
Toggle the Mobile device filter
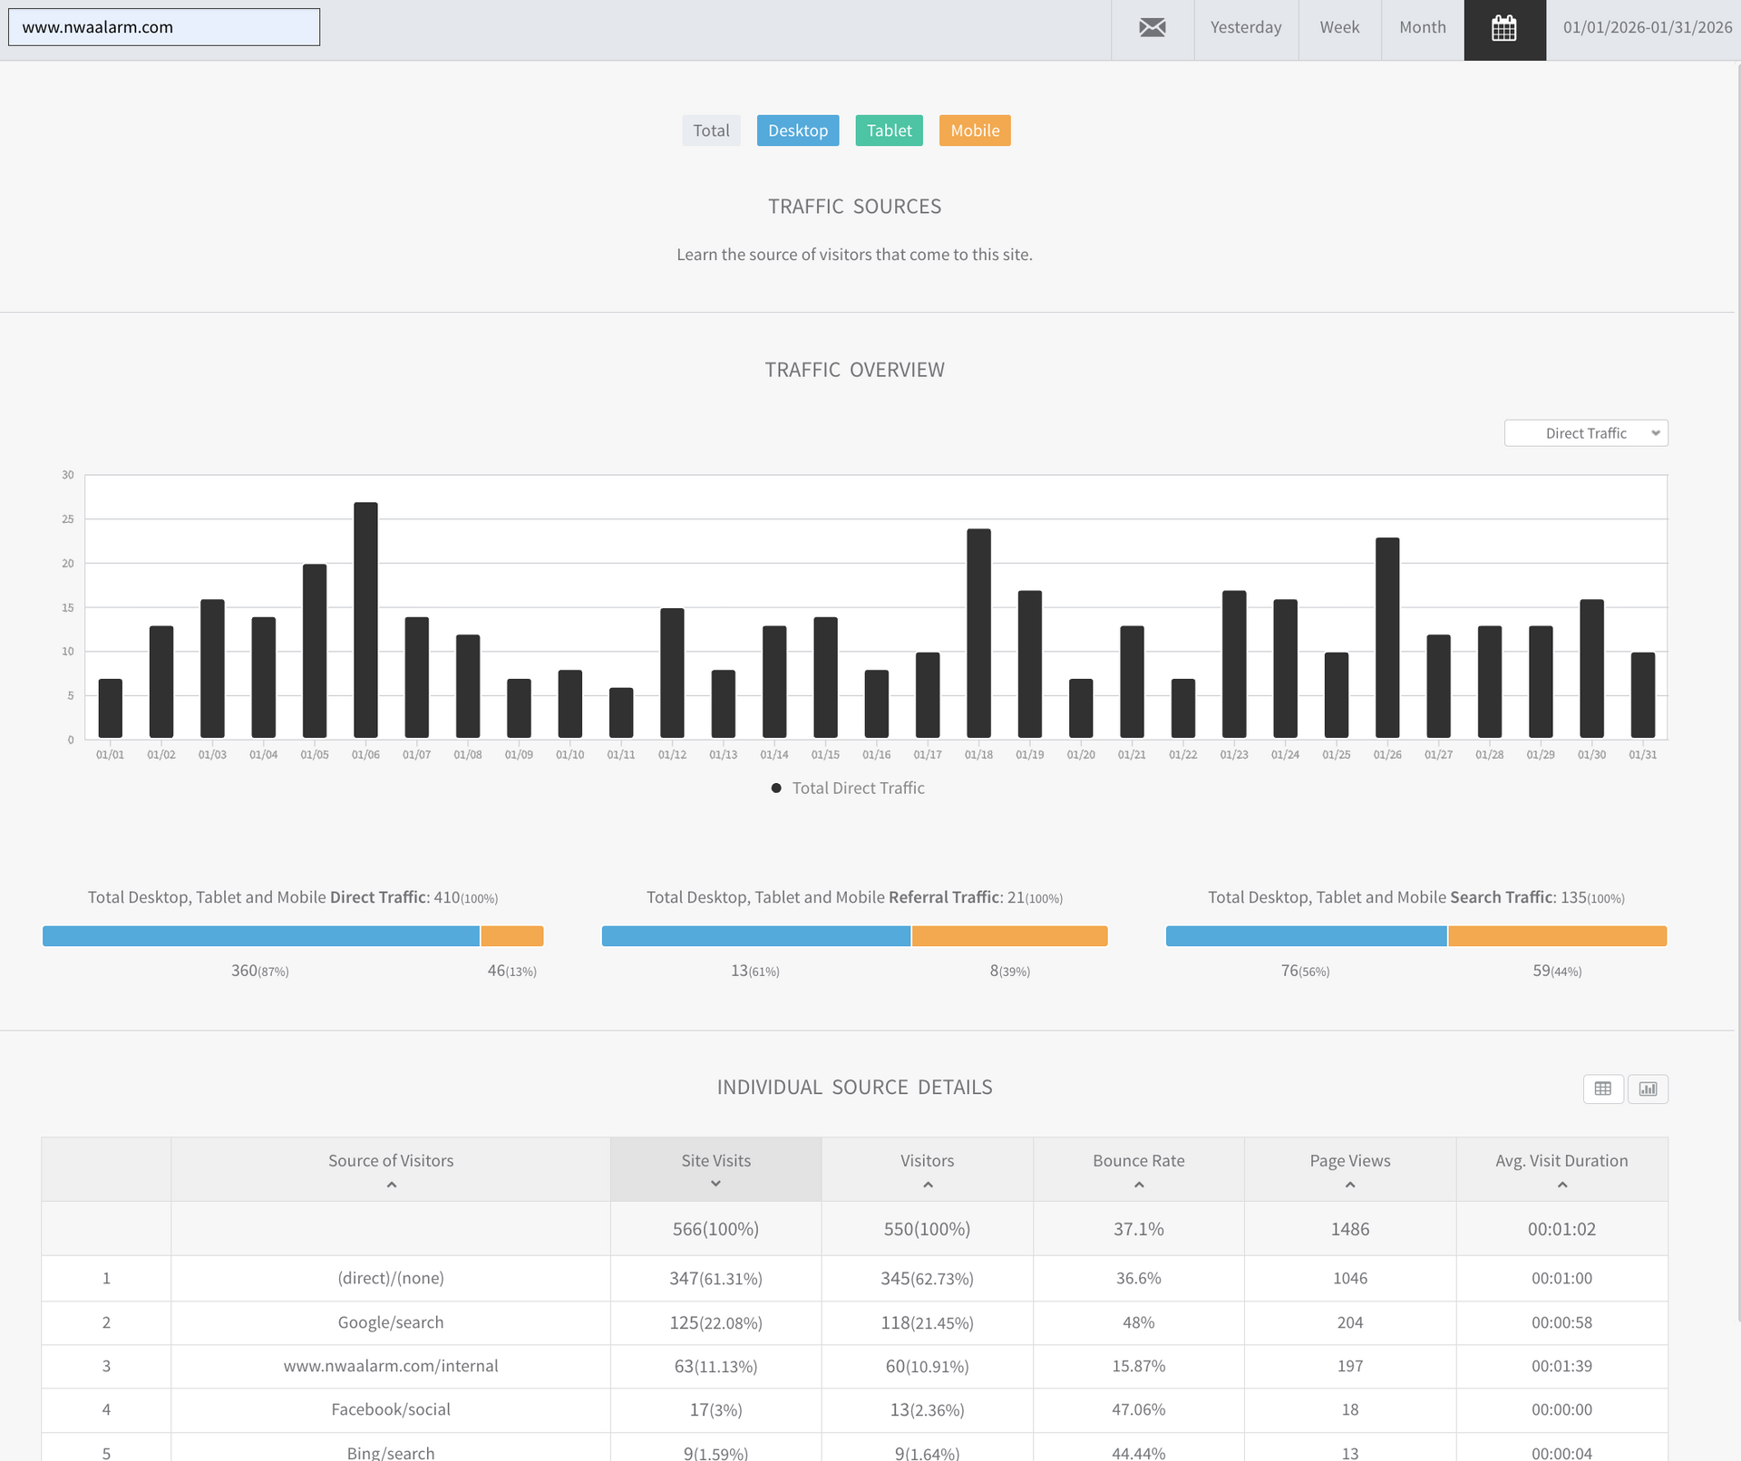click(x=975, y=131)
